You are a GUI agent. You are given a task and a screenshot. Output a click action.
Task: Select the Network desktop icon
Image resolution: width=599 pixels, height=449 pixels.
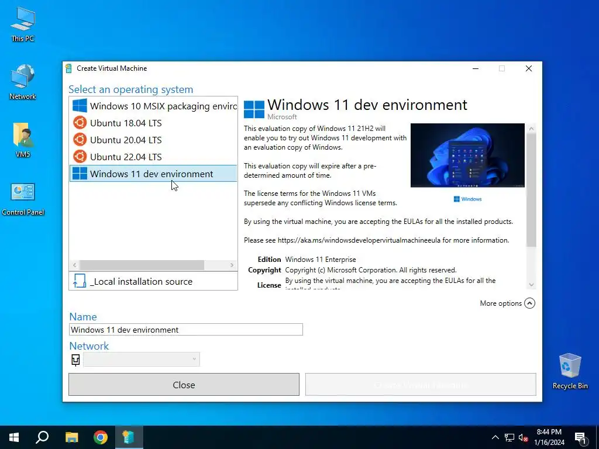pyautogui.click(x=23, y=82)
